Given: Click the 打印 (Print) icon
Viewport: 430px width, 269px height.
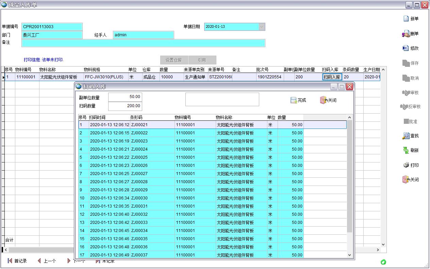Looking at the screenshot, I should tap(406, 165).
